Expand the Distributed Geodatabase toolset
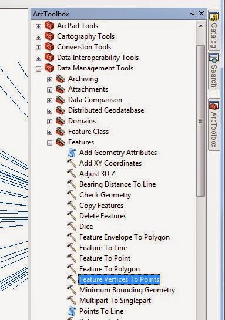Screen dimensions: 225x320 coord(49,111)
